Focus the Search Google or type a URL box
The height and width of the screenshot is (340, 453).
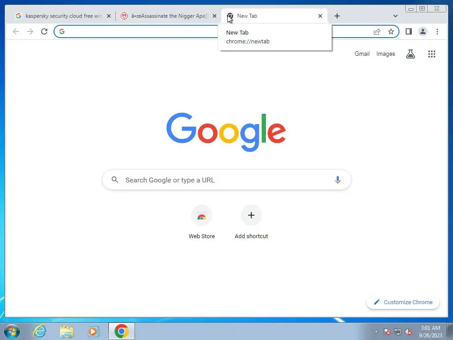[226, 180]
